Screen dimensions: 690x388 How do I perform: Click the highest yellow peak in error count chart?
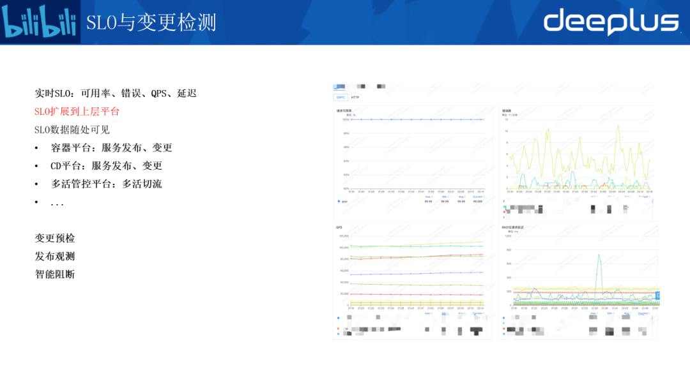(x=618, y=126)
